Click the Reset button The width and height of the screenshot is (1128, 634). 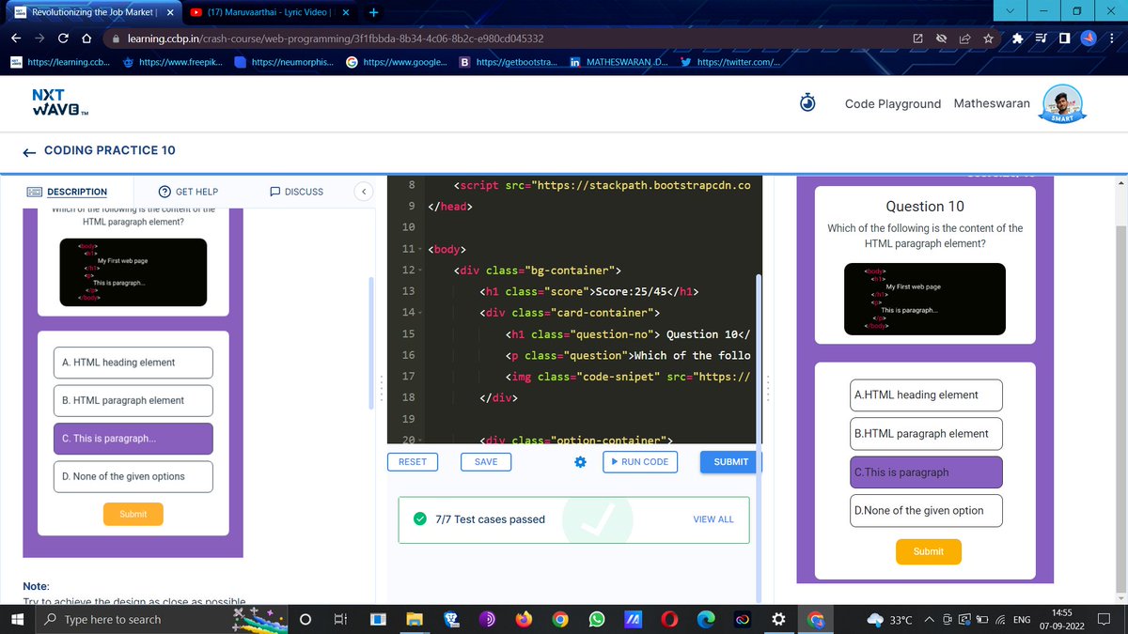coord(413,462)
